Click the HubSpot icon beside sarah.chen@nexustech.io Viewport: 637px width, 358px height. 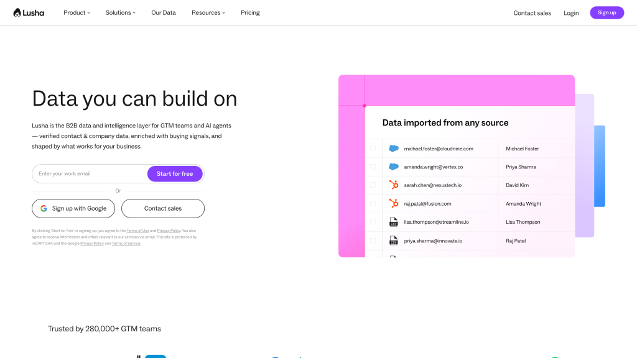[394, 185]
